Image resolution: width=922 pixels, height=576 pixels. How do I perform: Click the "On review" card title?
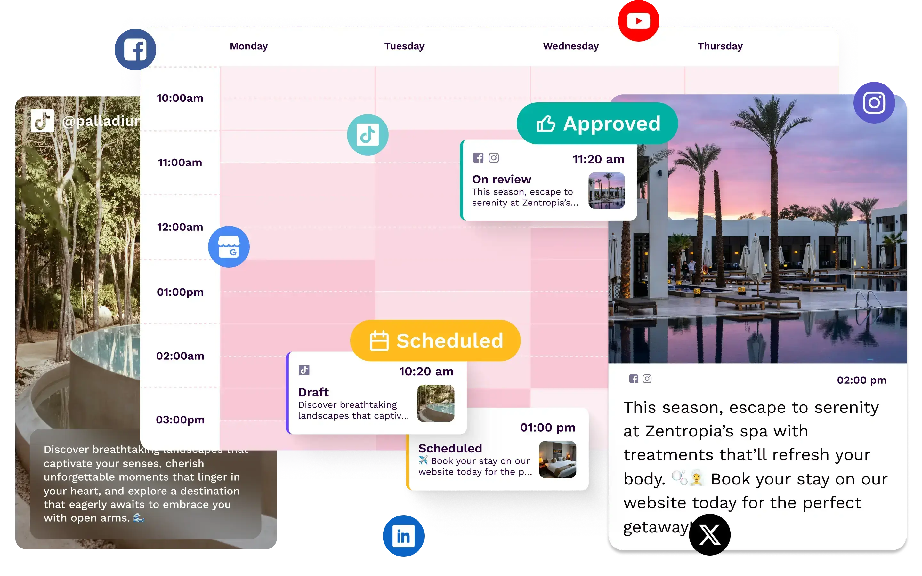point(501,179)
